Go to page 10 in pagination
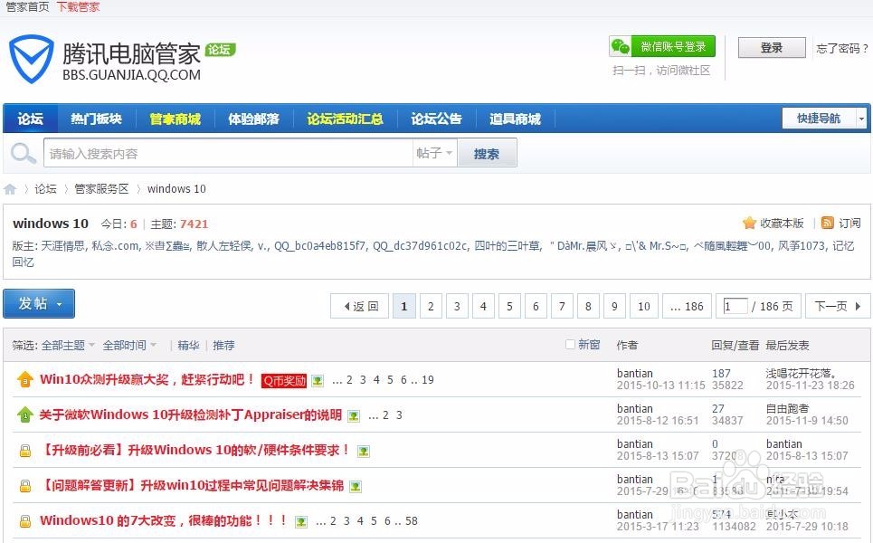The width and height of the screenshot is (873, 543). pyautogui.click(x=643, y=306)
